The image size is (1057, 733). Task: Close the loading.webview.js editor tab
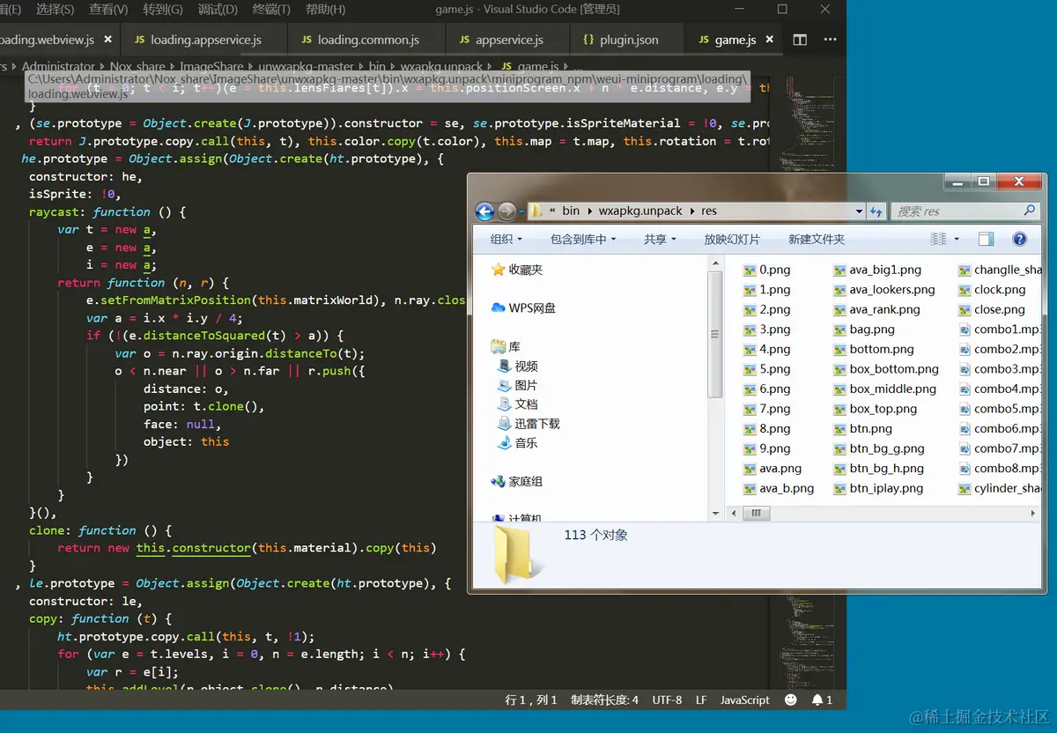tap(109, 40)
